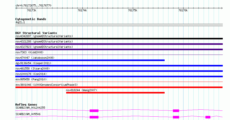Image resolution: width=230 pixels, height=120 pixels.
Task: Open esv3601046 (1000GenomesConsortiumPhase3) label
Action: (x=47, y=85)
